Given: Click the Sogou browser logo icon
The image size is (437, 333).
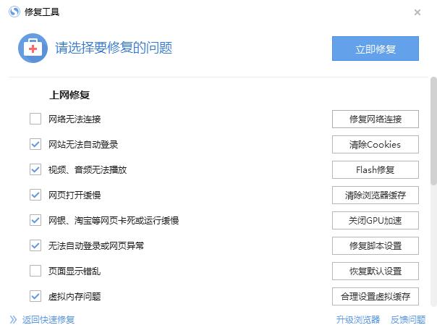Looking at the screenshot, I should [14, 12].
